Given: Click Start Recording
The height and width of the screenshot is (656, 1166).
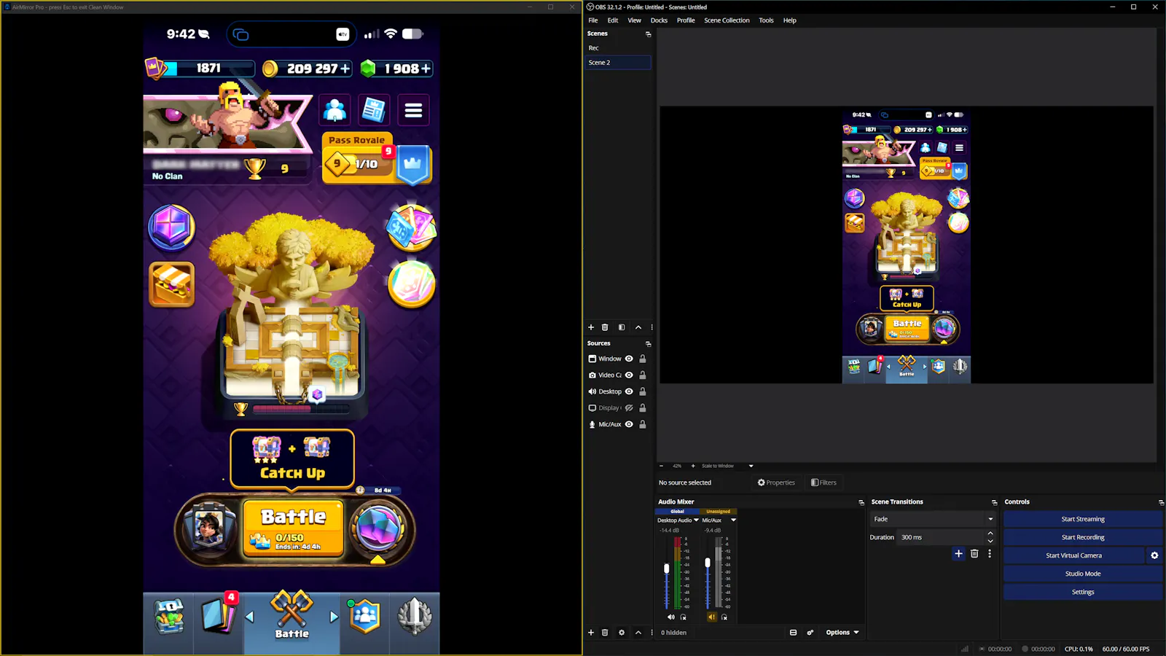Looking at the screenshot, I should [1083, 537].
